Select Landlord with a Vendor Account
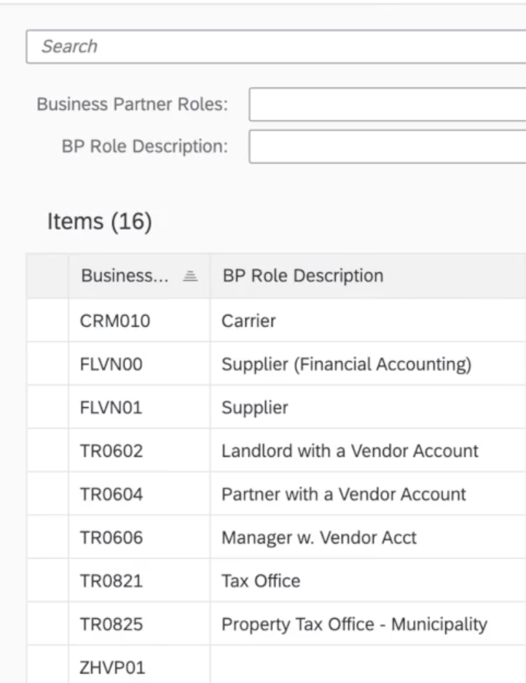Image resolution: width=526 pixels, height=683 pixels. 350,451
